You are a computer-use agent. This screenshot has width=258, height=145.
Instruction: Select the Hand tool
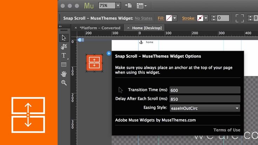pos(64,74)
